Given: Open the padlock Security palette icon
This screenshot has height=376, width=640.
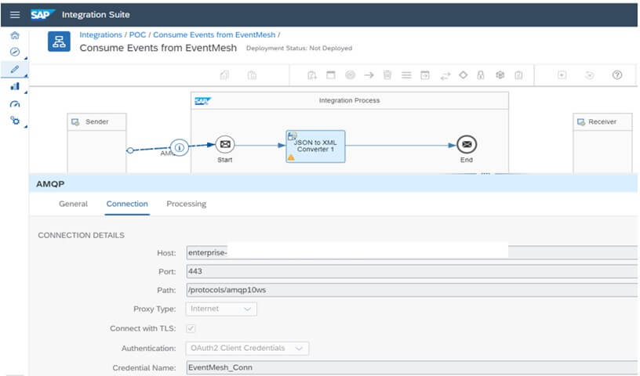Looking at the screenshot, I should [x=481, y=75].
